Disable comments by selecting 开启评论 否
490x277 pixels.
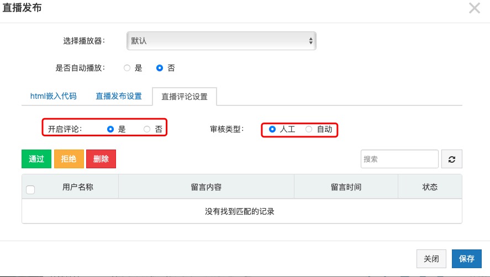tap(147, 129)
